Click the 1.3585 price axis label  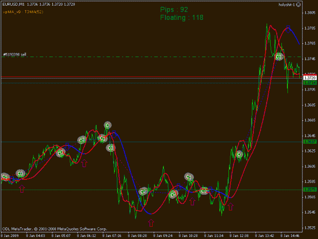310,181
